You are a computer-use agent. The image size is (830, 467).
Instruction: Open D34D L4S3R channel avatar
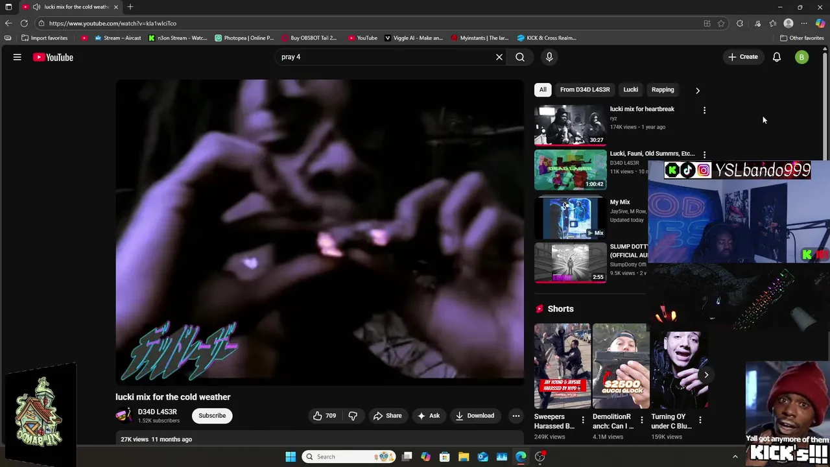123,416
